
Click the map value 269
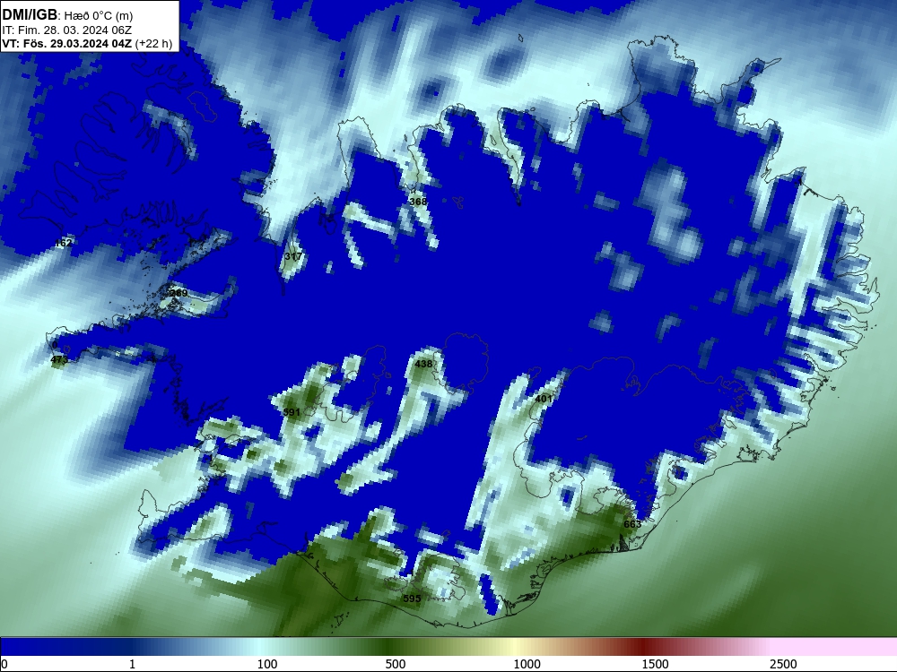pyautogui.click(x=178, y=293)
